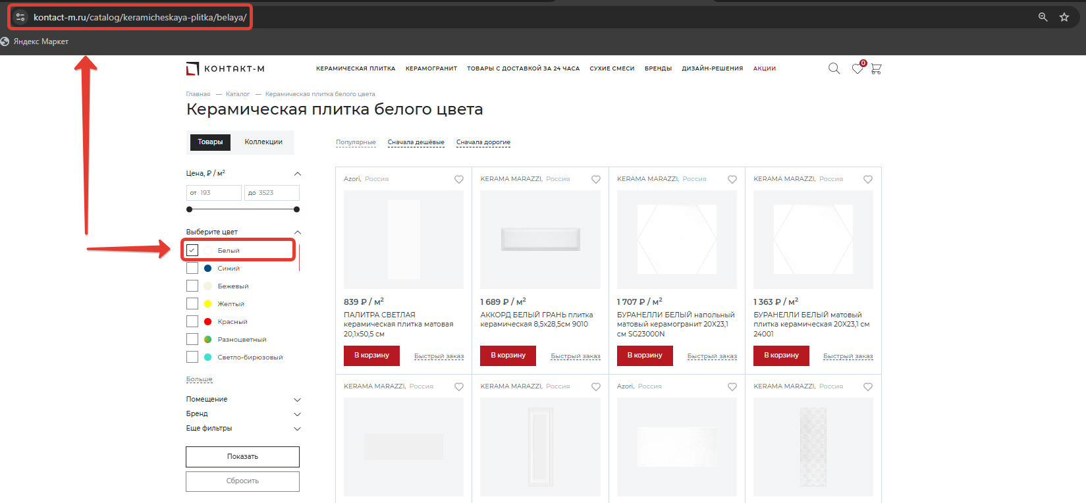Click the Контакт-М logo
This screenshot has width=1086, height=503.
pos(225,68)
